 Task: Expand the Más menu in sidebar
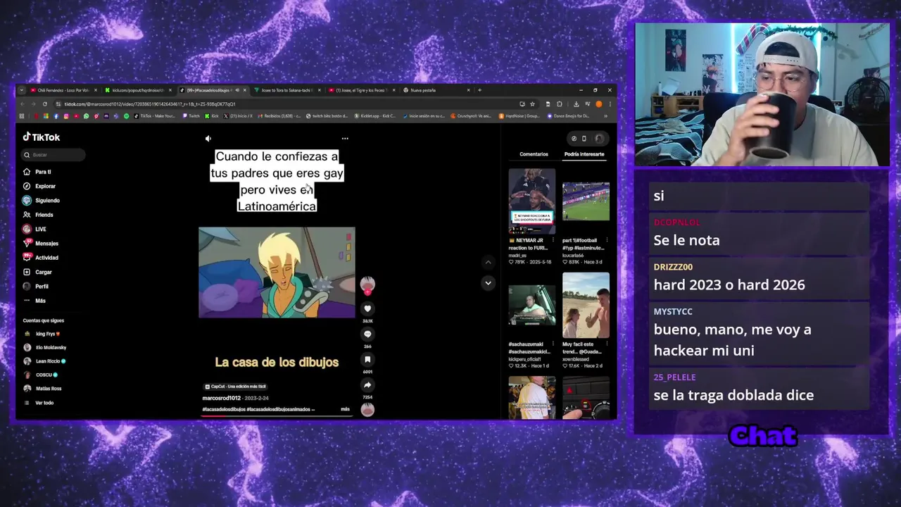pos(34,301)
